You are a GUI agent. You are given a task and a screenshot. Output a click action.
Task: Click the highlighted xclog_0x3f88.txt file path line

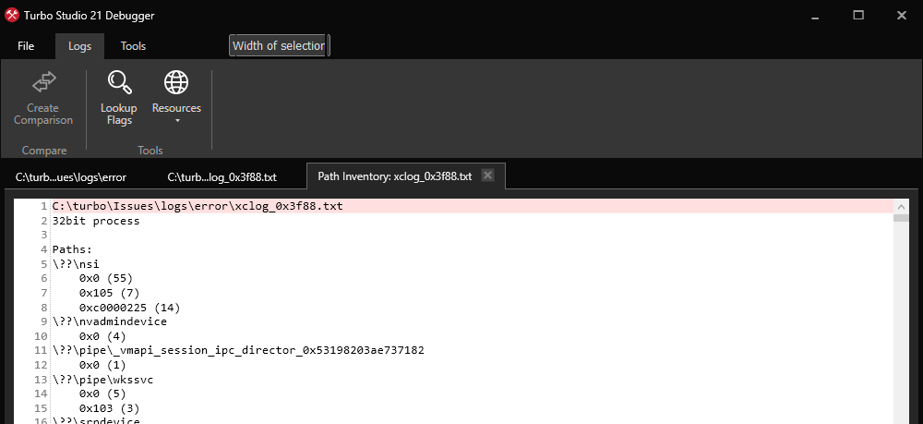click(x=198, y=206)
